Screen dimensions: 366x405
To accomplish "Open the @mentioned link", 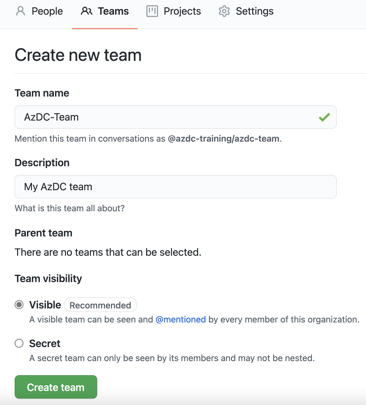I will pyautogui.click(x=181, y=319).
